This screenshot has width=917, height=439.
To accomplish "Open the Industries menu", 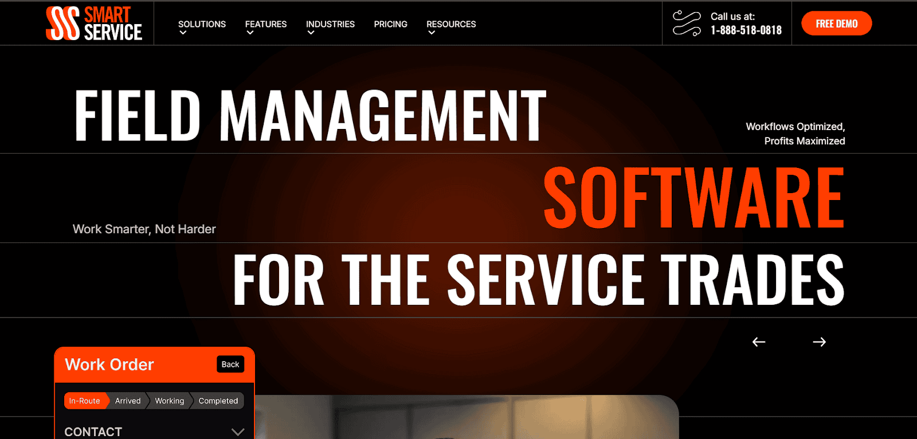I will 330,24.
